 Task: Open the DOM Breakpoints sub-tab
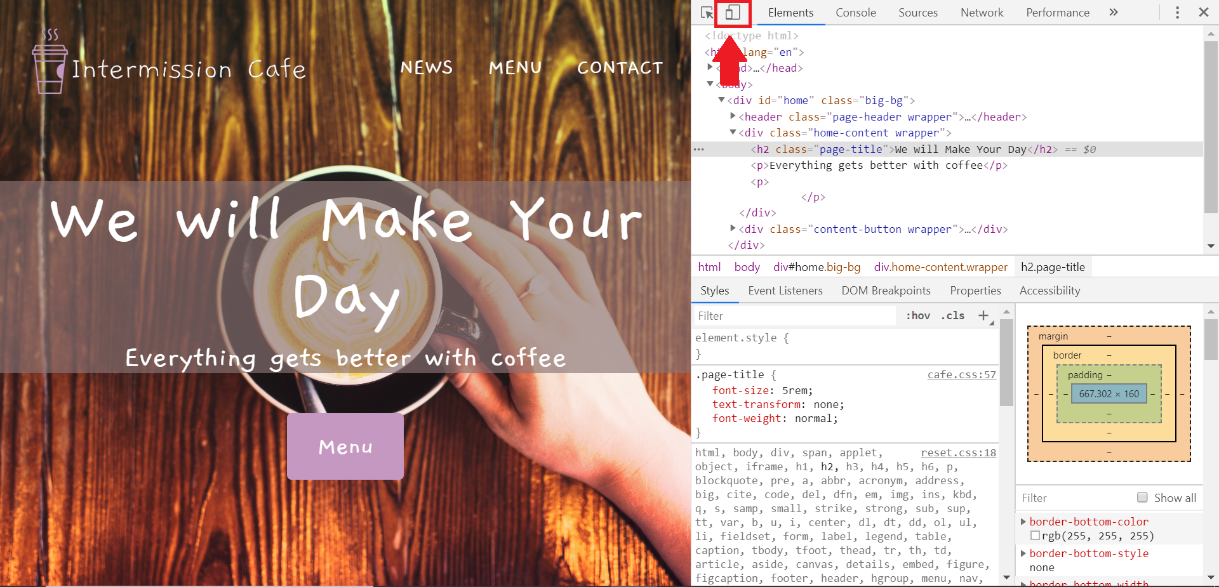(886, 291)
